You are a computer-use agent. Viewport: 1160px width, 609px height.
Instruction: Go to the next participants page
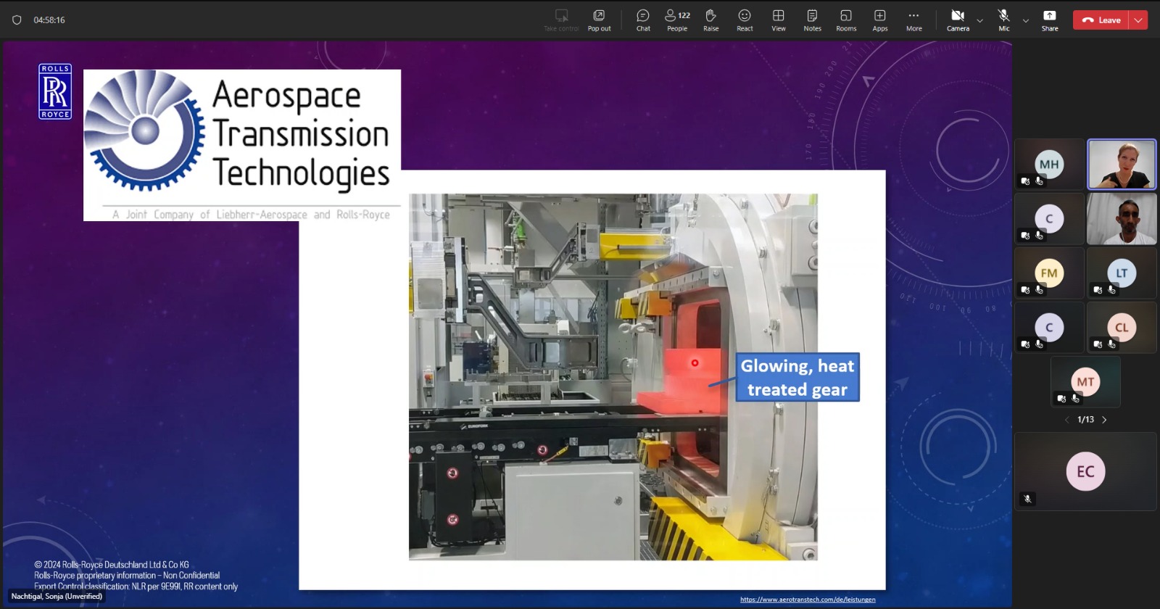pos(1104,420)
